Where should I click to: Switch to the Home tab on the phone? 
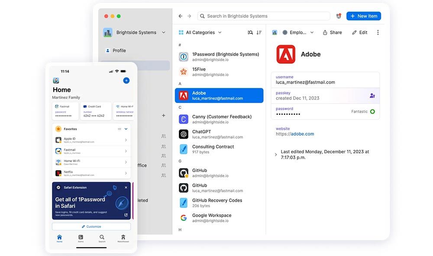[x=59, y=238]
